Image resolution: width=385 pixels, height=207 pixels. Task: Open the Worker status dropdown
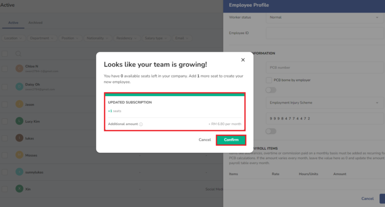click(x=325, y=17)
